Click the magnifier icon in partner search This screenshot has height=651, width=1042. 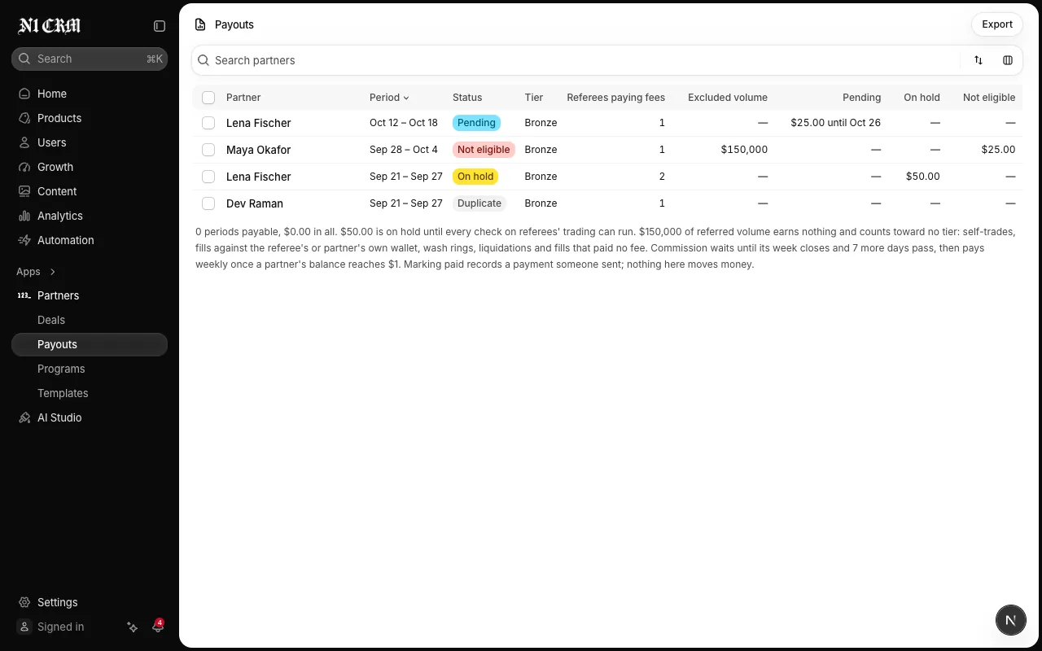click(x=204, y=60)
